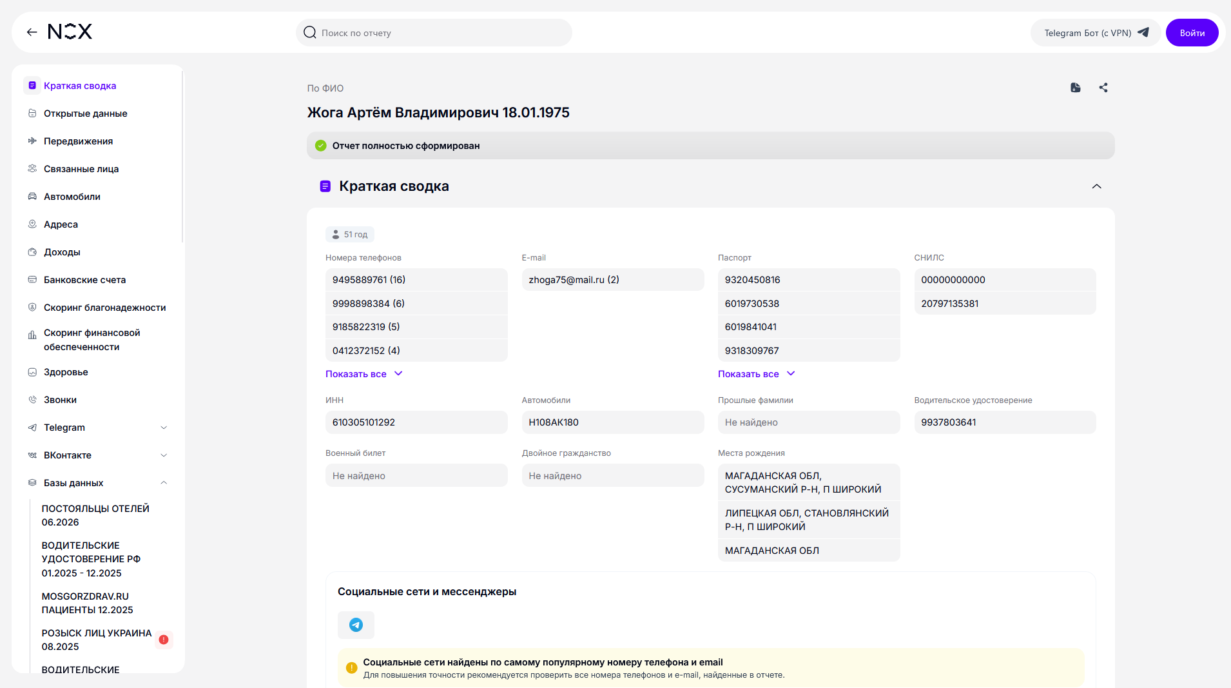Go to Скоринг финансовой обеспеченности section
The height and width of the screenshot is (688, 1231).
pos(92,340)
